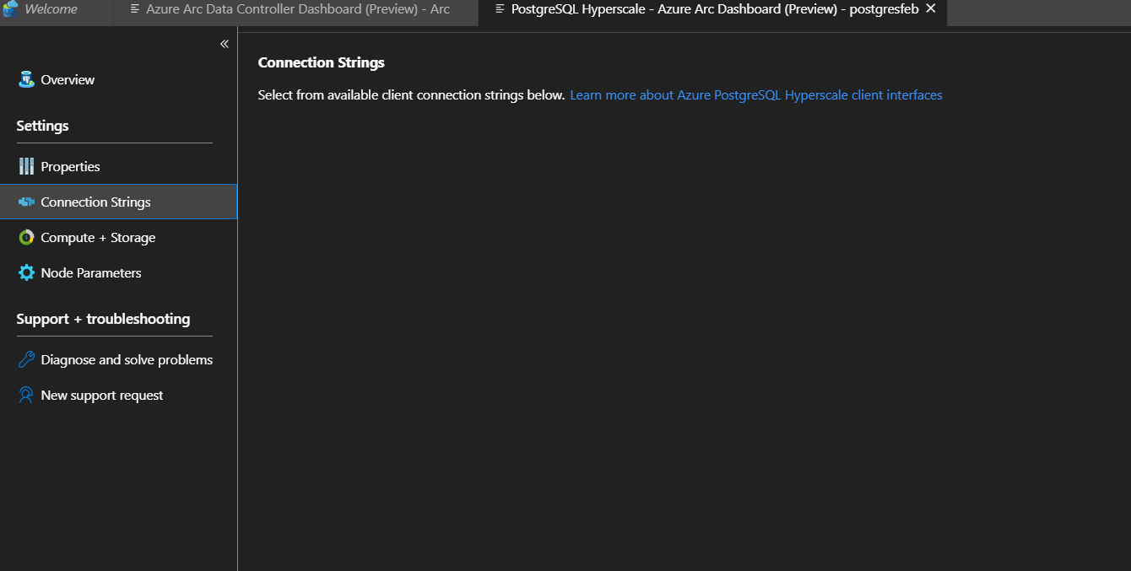Follow the Learn more about Azure PostgreSQL link
1131x571 pixels.
(x=756, y=95)
